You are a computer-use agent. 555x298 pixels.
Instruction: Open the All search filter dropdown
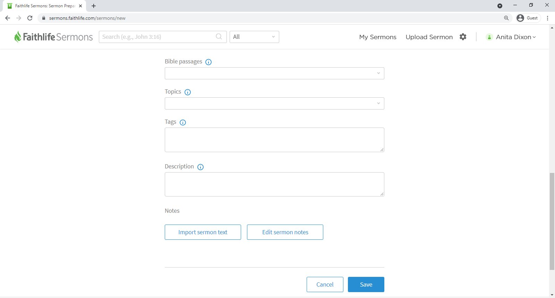254,37
